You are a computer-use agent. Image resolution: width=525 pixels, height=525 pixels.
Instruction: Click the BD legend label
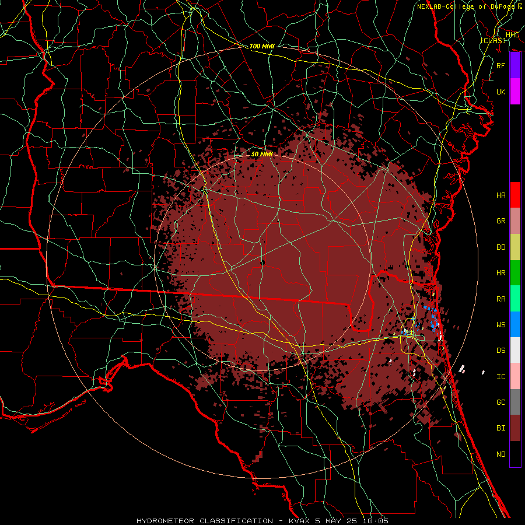[x=501, y=247]
